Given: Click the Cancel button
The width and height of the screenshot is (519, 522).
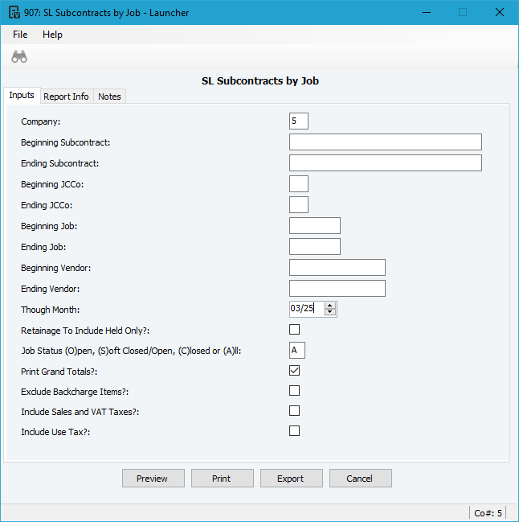Looking at the screenshot, I should tap(361, 479).
